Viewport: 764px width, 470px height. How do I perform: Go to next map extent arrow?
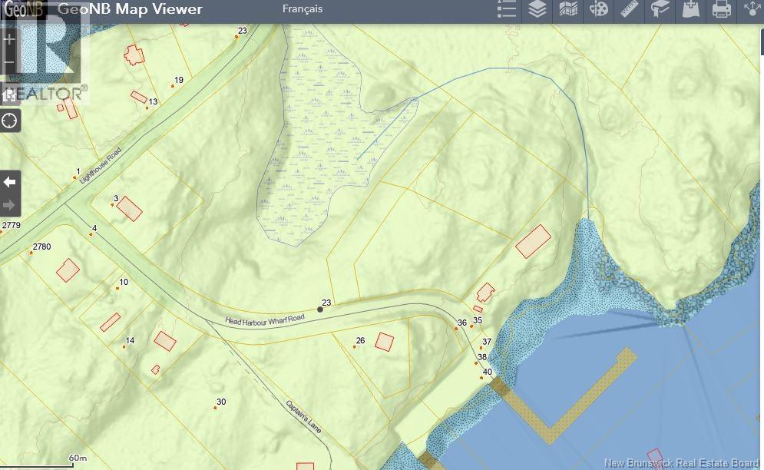click(x=9, y=204)
